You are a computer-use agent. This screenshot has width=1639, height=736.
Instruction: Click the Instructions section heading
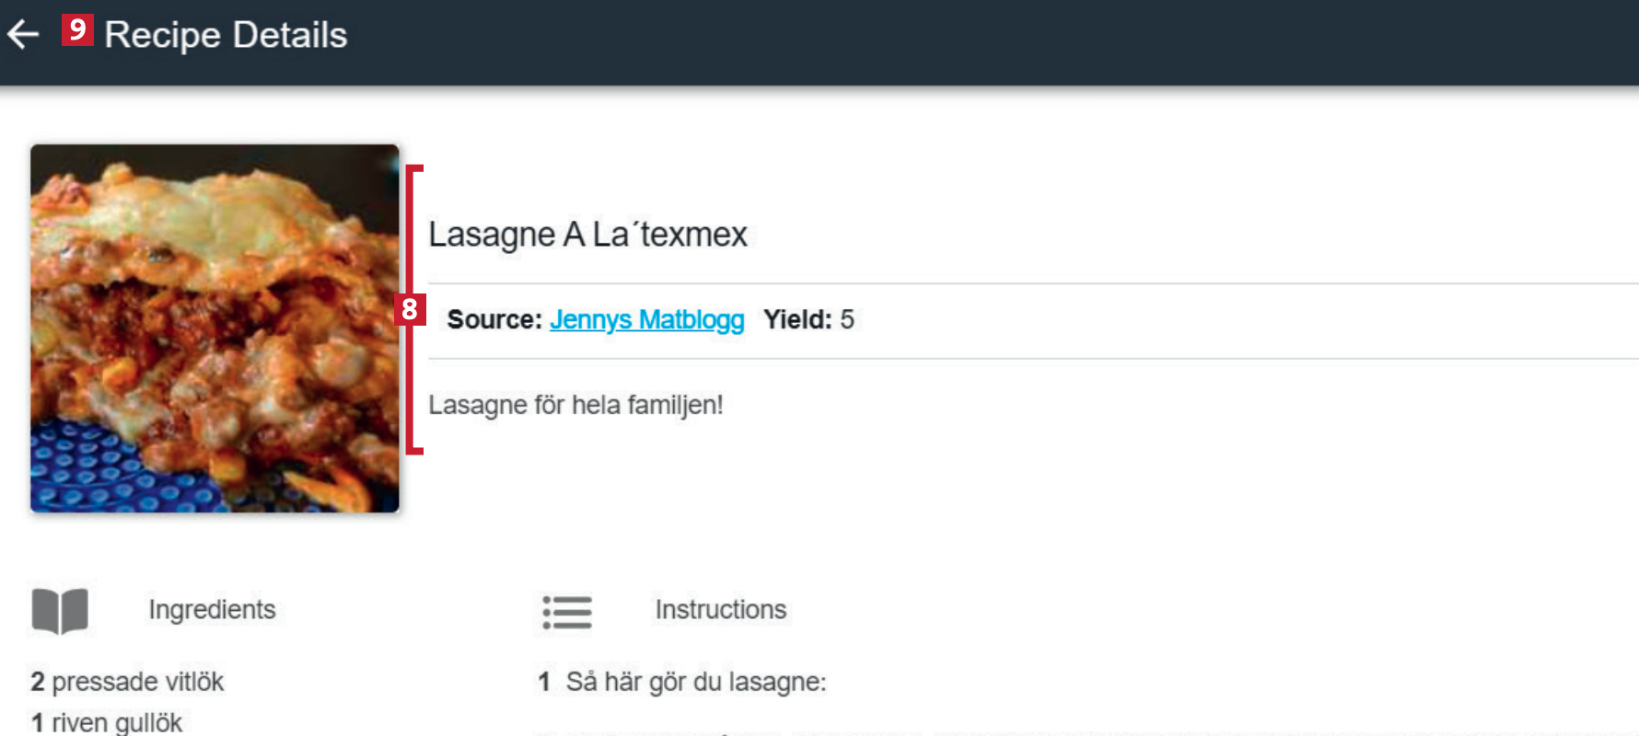(x=721, y=610)
